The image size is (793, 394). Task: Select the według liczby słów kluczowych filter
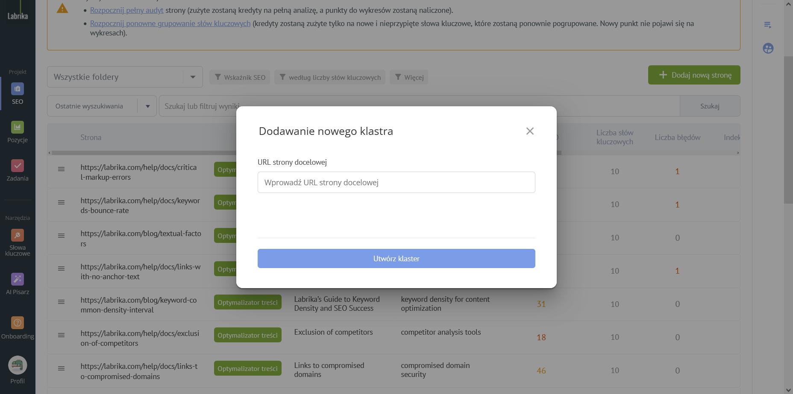pos(330,77)
